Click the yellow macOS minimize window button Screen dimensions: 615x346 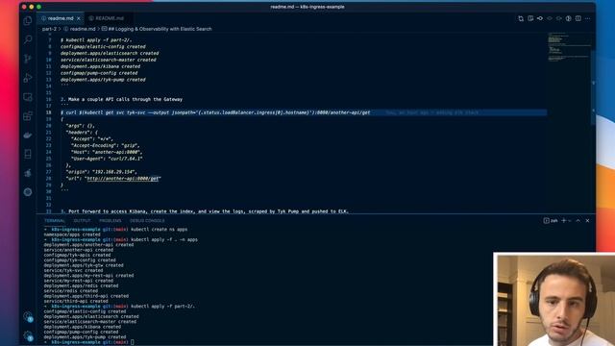point(32,7)
